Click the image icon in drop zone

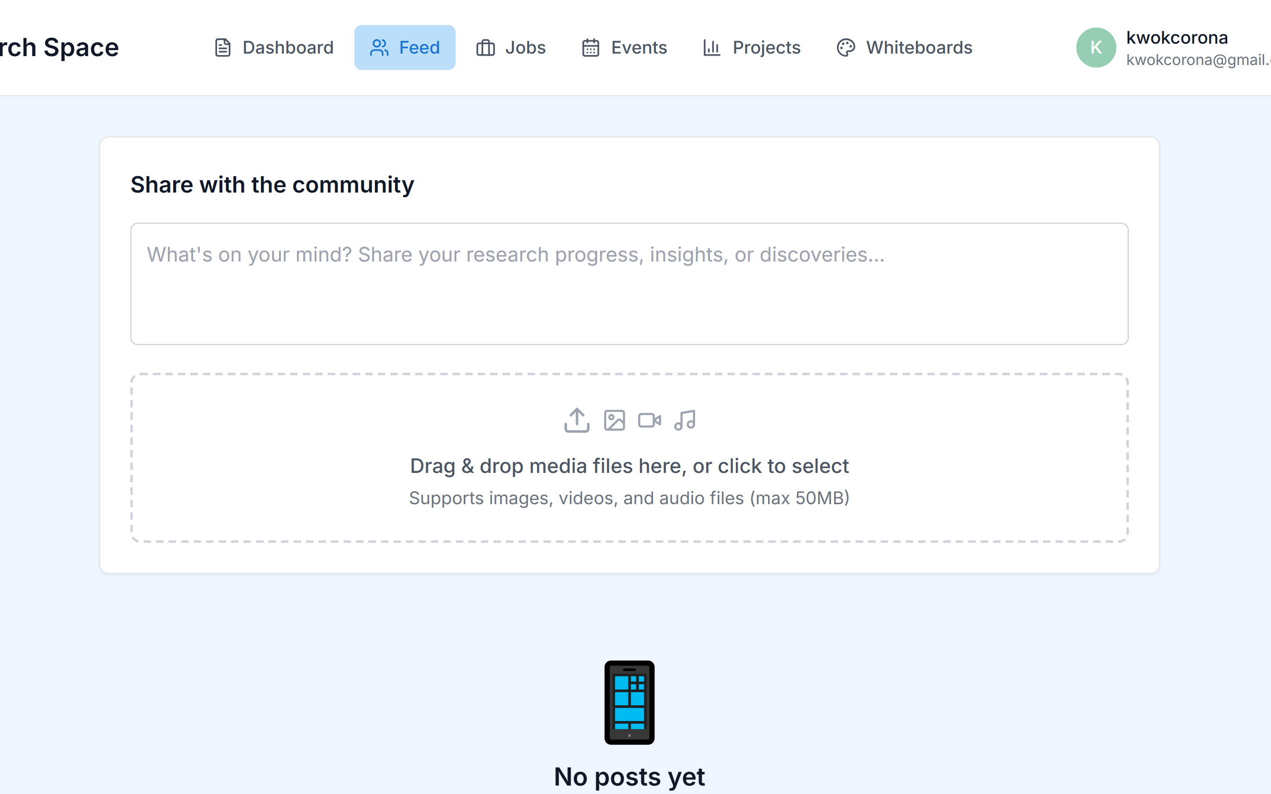[x=614, y=421]
